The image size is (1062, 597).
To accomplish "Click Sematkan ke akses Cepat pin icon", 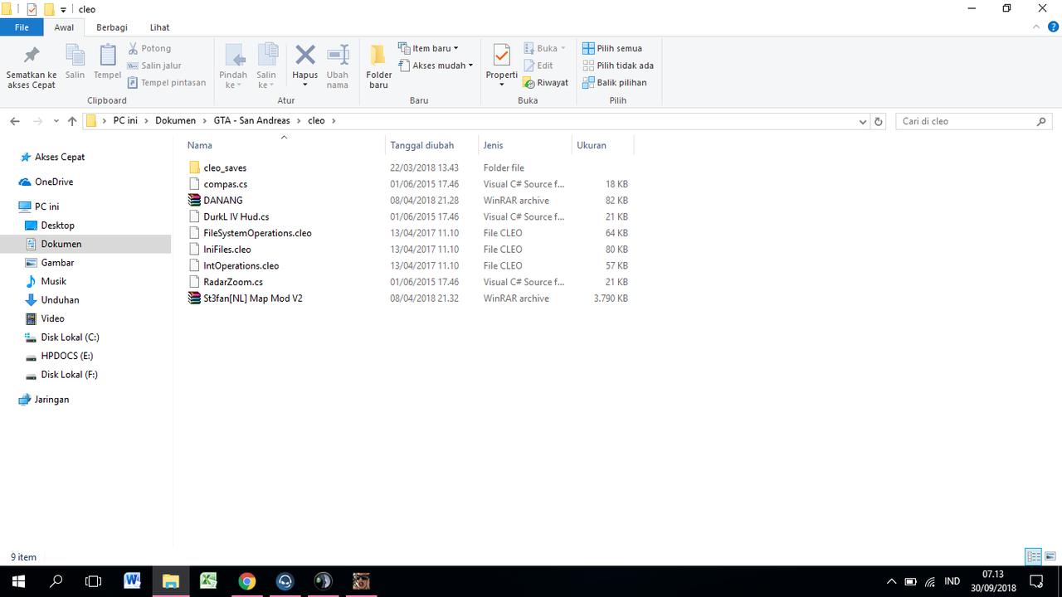I will point(32,56).
